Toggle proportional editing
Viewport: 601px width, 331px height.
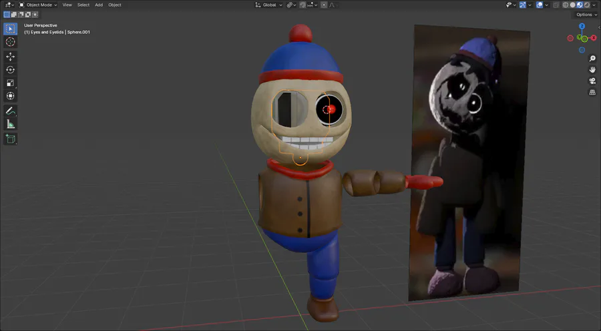coord(324,5)
